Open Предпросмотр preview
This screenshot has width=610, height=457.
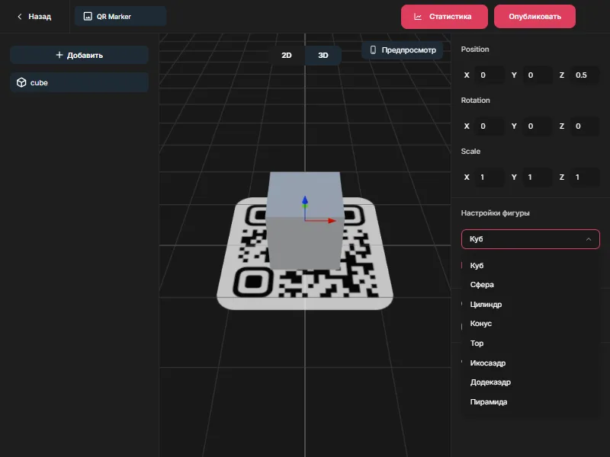403,50
